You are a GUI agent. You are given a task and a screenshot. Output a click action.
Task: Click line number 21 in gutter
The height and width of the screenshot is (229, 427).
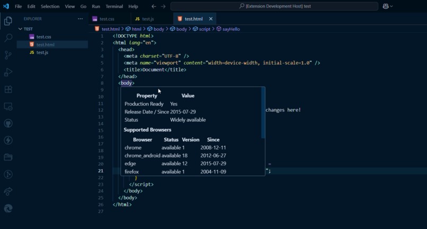[101, 171]
